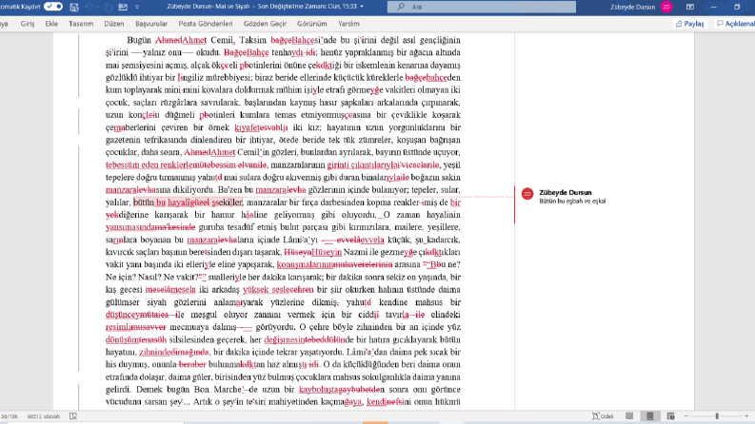
Task: Click the magnifier icon in search box
Action: tap(400, 7)
